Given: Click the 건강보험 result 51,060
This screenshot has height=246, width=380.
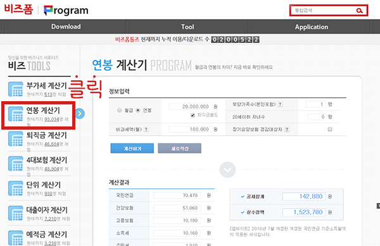Looking at the screenshot, I should [x=177, y=208].
